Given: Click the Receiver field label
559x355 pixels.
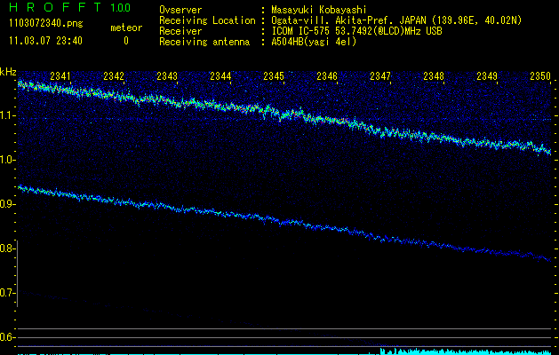Looking at the screenshot, I should tap(180, 31).
